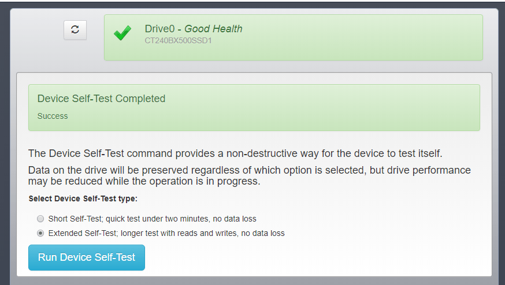The image size is (505, 285).
Task: Click the Drive0 drive name text
Action: [161, 29]
